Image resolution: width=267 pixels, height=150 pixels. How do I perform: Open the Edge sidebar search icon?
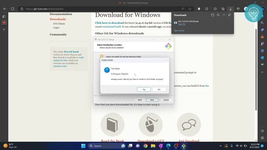(x=262, y=22)
